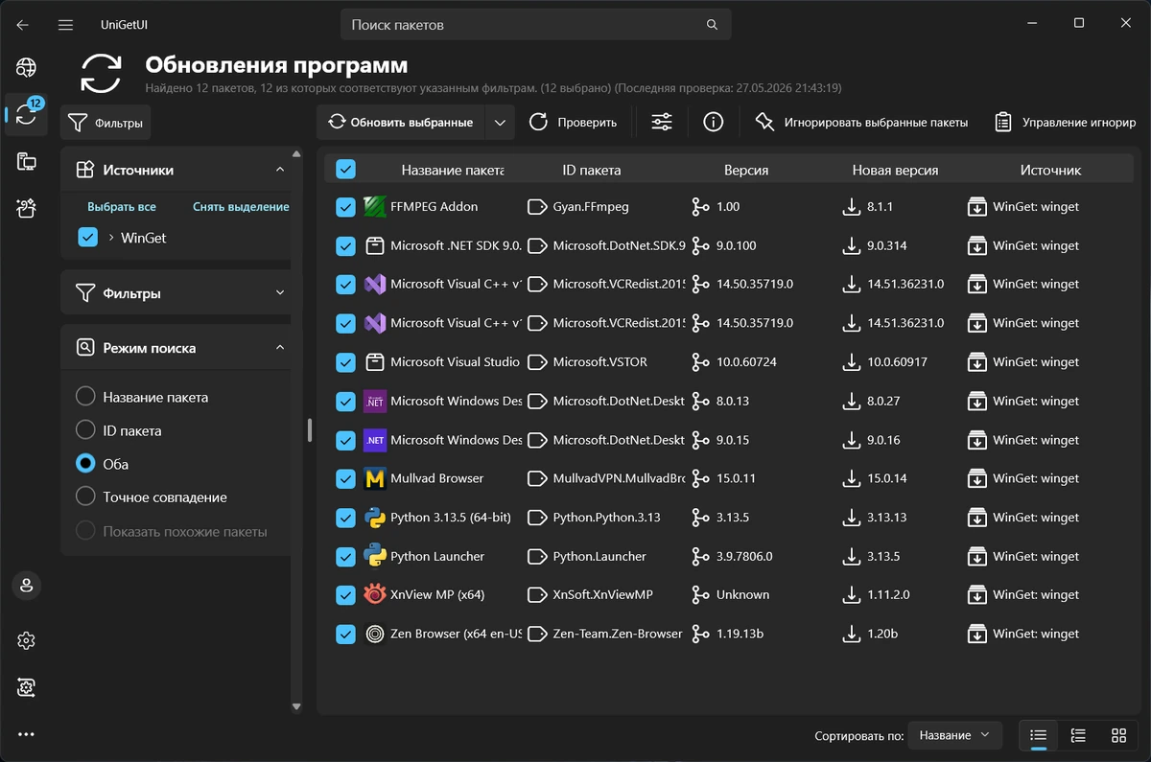Uncheck the WinGet source checkbox
This screenshot has width=1151, height=762.
point(88,237)
